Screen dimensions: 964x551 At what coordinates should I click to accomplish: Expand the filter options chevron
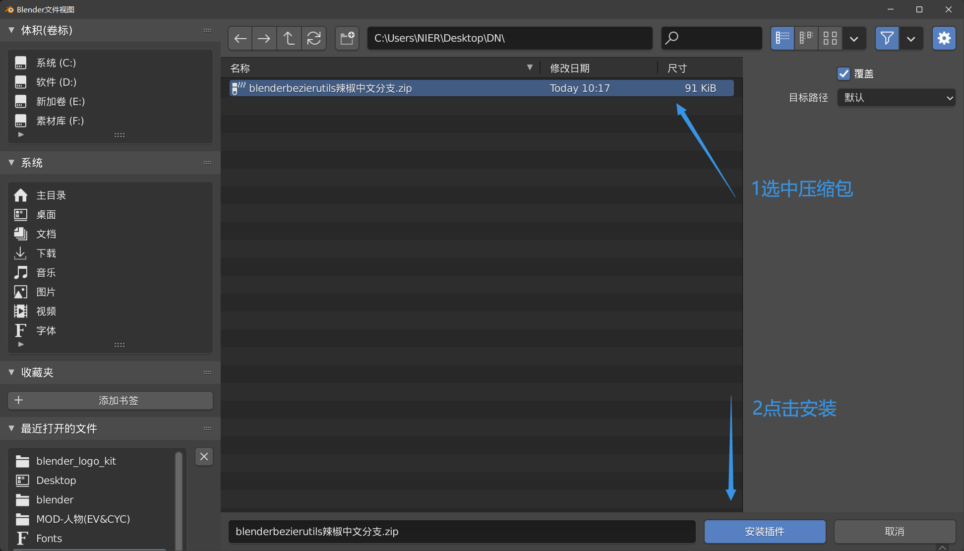point(911,38)
